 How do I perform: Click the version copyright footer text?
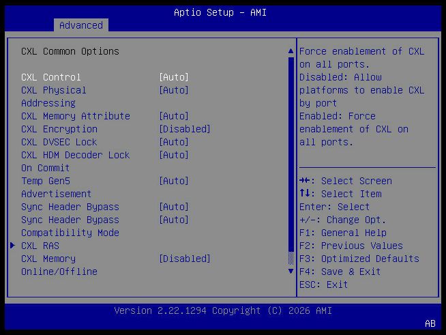(223, 310)
